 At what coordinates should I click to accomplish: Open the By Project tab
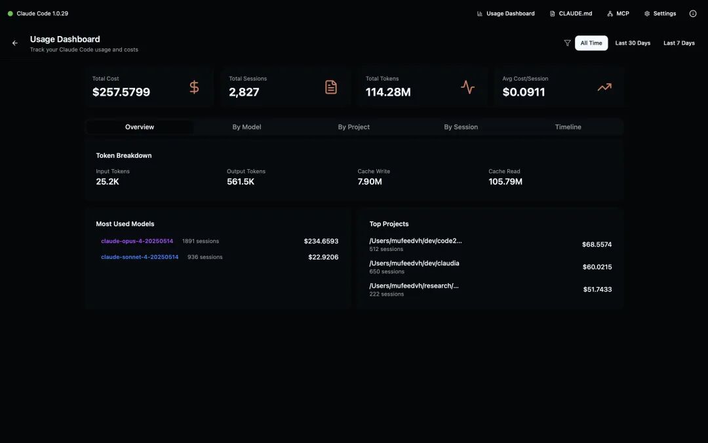pyautogui.click(x=354, y=126)
